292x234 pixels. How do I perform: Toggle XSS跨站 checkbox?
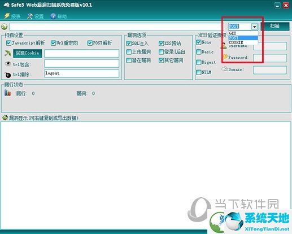[x=161, y=44]
